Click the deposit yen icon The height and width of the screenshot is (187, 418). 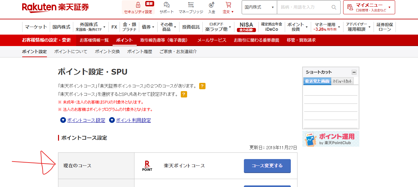pyautogui.click(x=212, y=5)
